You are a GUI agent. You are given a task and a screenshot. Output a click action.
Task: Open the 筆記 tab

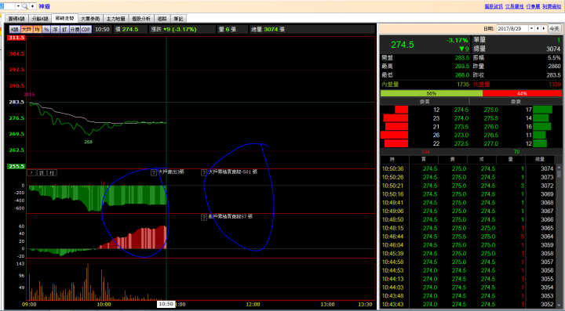coord(178,19)
